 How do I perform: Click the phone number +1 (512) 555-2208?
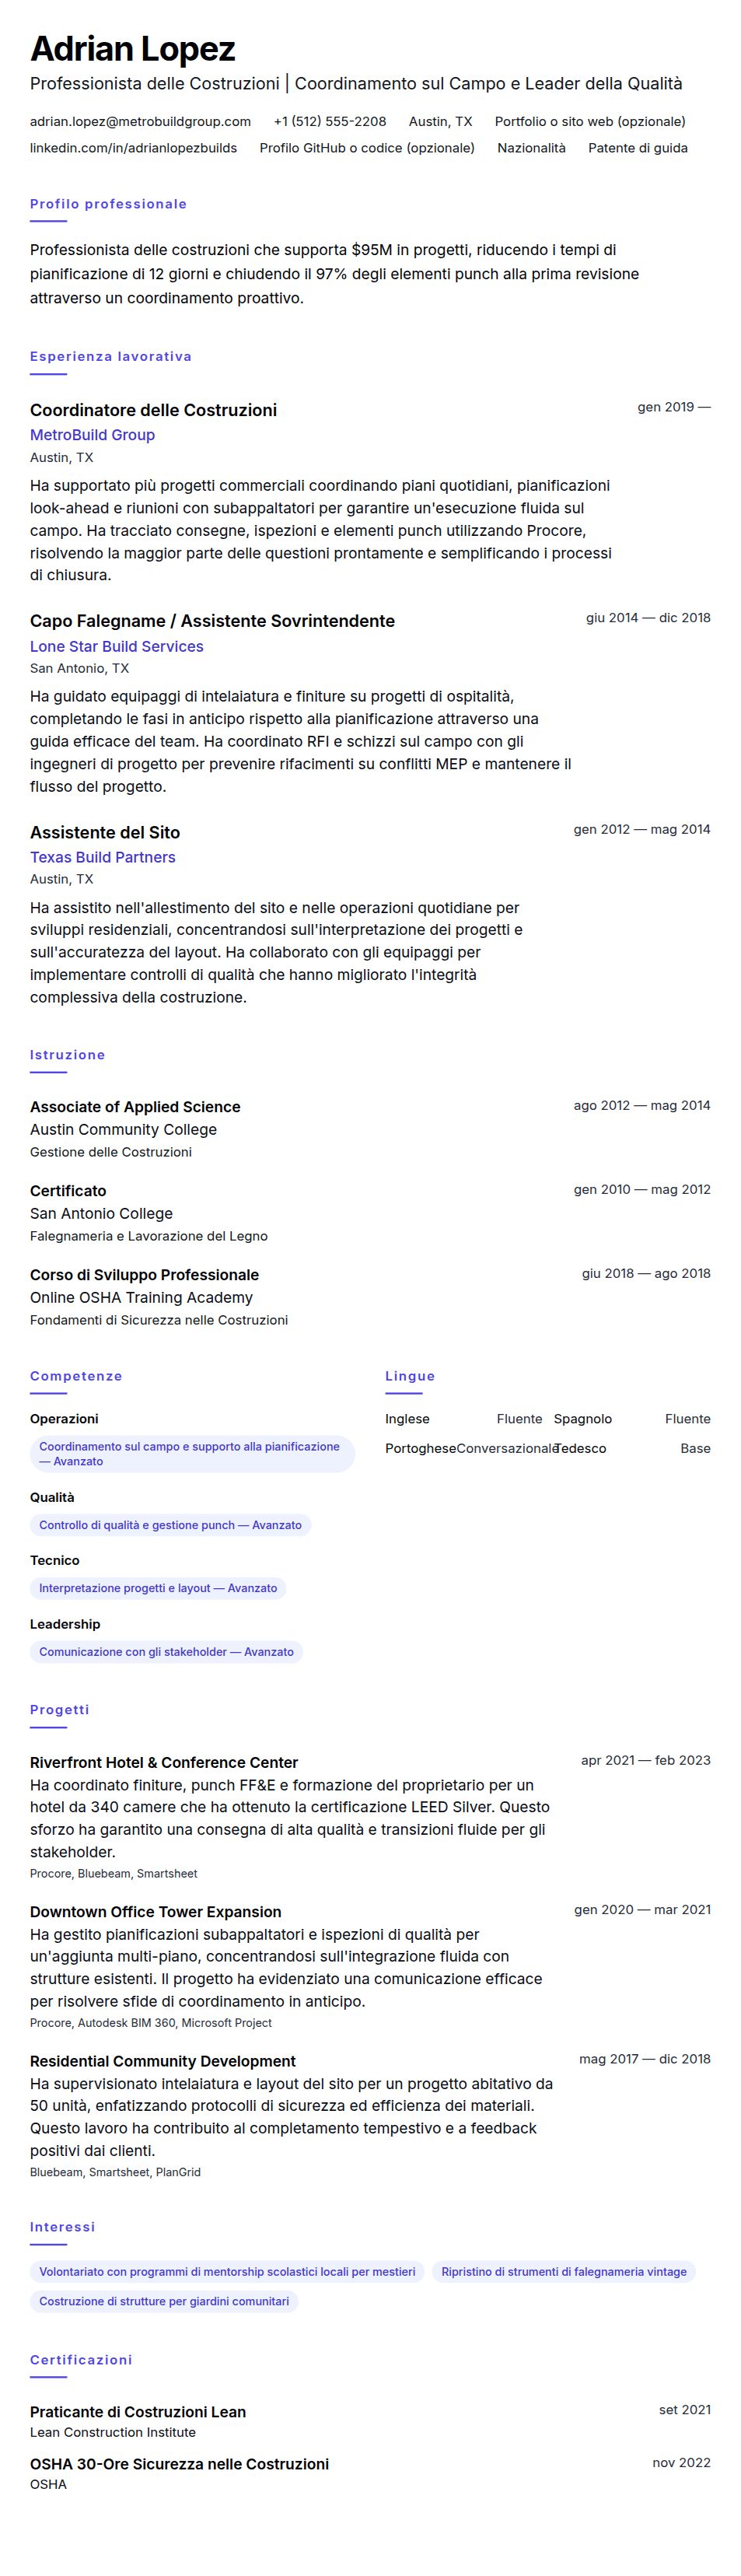(x=330, y=121)
